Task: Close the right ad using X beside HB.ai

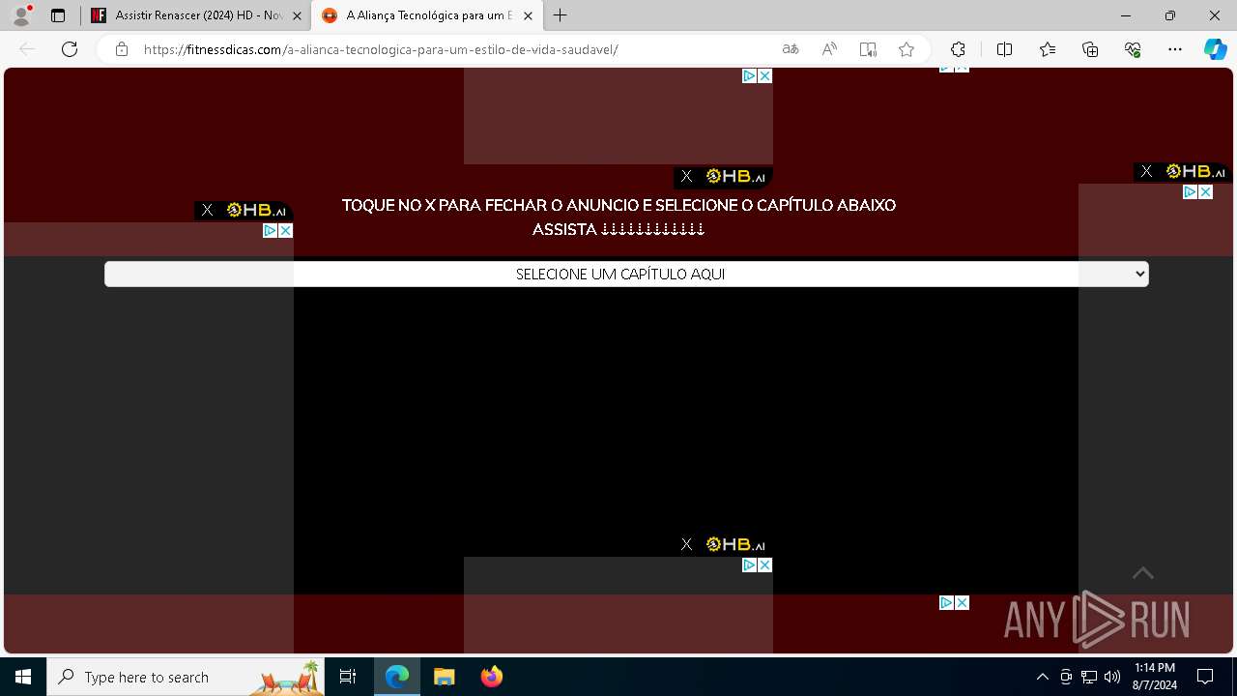Action: (x=1146, y=171)
